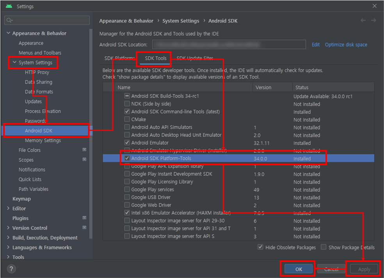Expand the Version Control section
The height and width of the screenshot is (278, 384).
8,228
